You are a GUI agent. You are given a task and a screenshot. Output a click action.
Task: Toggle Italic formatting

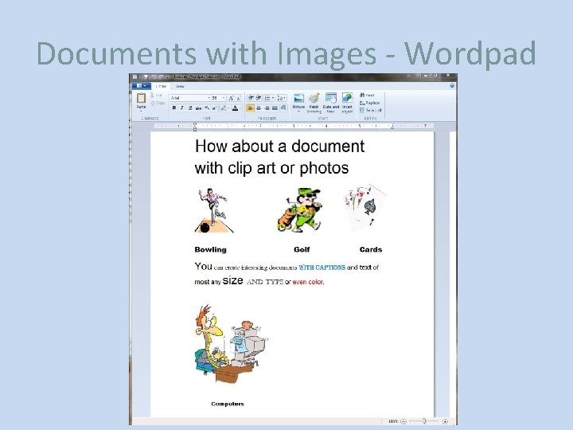pyautogui.click(x=182, y=107)
